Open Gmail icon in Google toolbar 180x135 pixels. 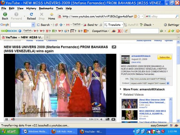click(x=68, y=25)
